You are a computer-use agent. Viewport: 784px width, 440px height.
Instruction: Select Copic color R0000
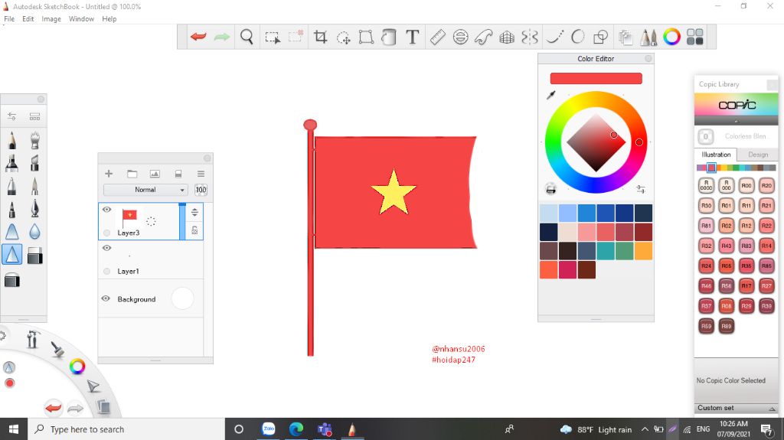tap(706, 185)
